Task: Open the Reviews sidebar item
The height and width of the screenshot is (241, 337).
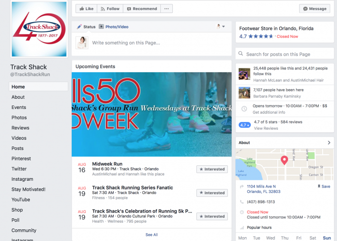Action: click(x=20, y=128)
